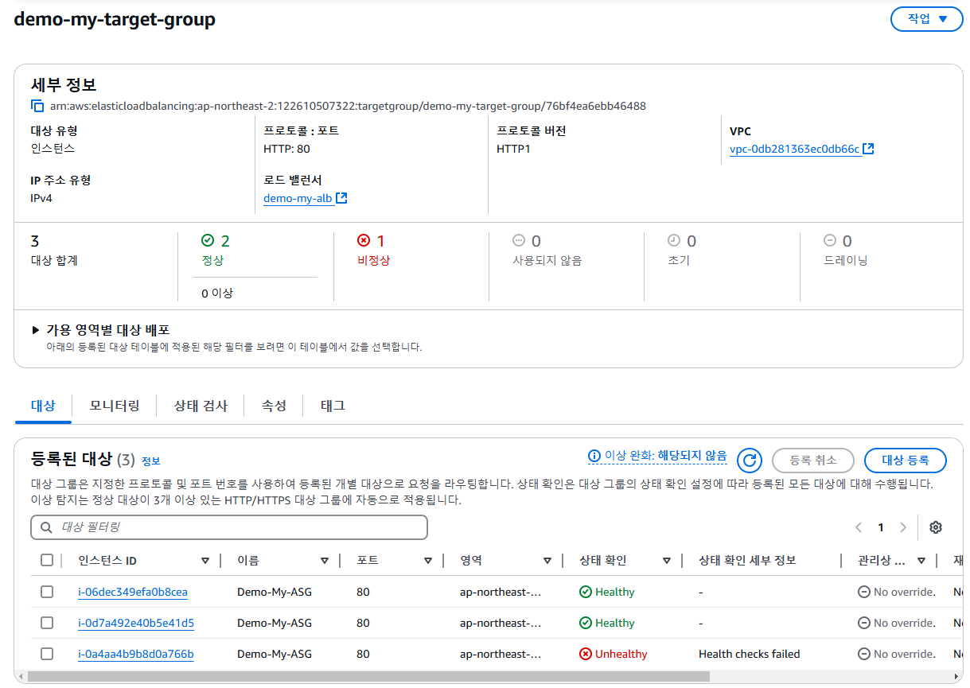970x688 pixels.
Task: Click the search magnifier icon in filter box
Action: click(x=47, y=527)
